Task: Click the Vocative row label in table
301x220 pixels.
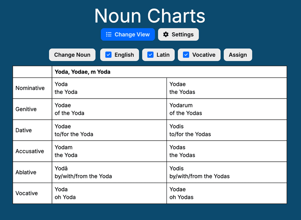Action: pos(27,193)
